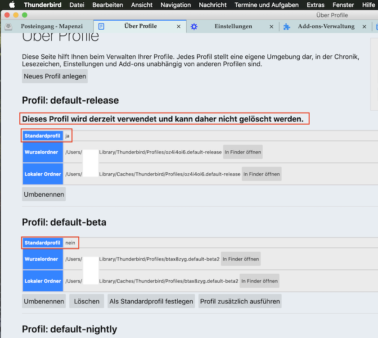Rename the default-beta profile with Umbenennen
The height and width of the screenshot is (338, 378).
(x=44, y=301)
